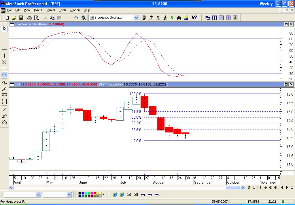The image size is (295, 205).
Task: Select the arrow pointer tool
Action: click(x=4, y=29)
